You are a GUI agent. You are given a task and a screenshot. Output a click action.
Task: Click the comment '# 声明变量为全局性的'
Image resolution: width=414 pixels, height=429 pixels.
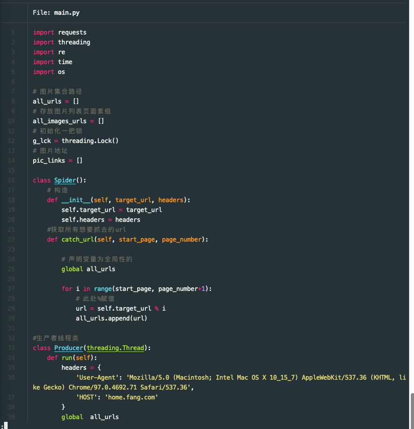(x=97, y=259)
